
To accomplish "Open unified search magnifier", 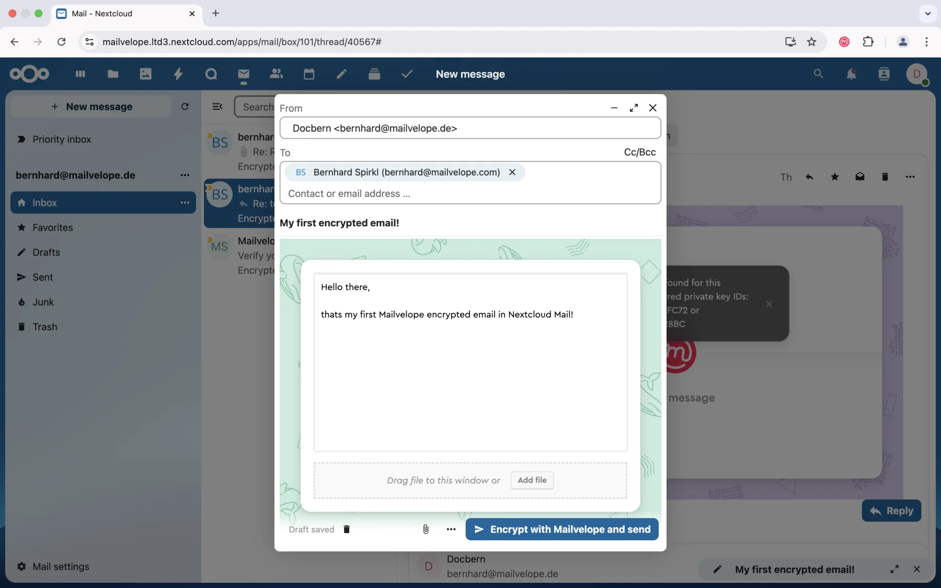I will coord(819,74).
